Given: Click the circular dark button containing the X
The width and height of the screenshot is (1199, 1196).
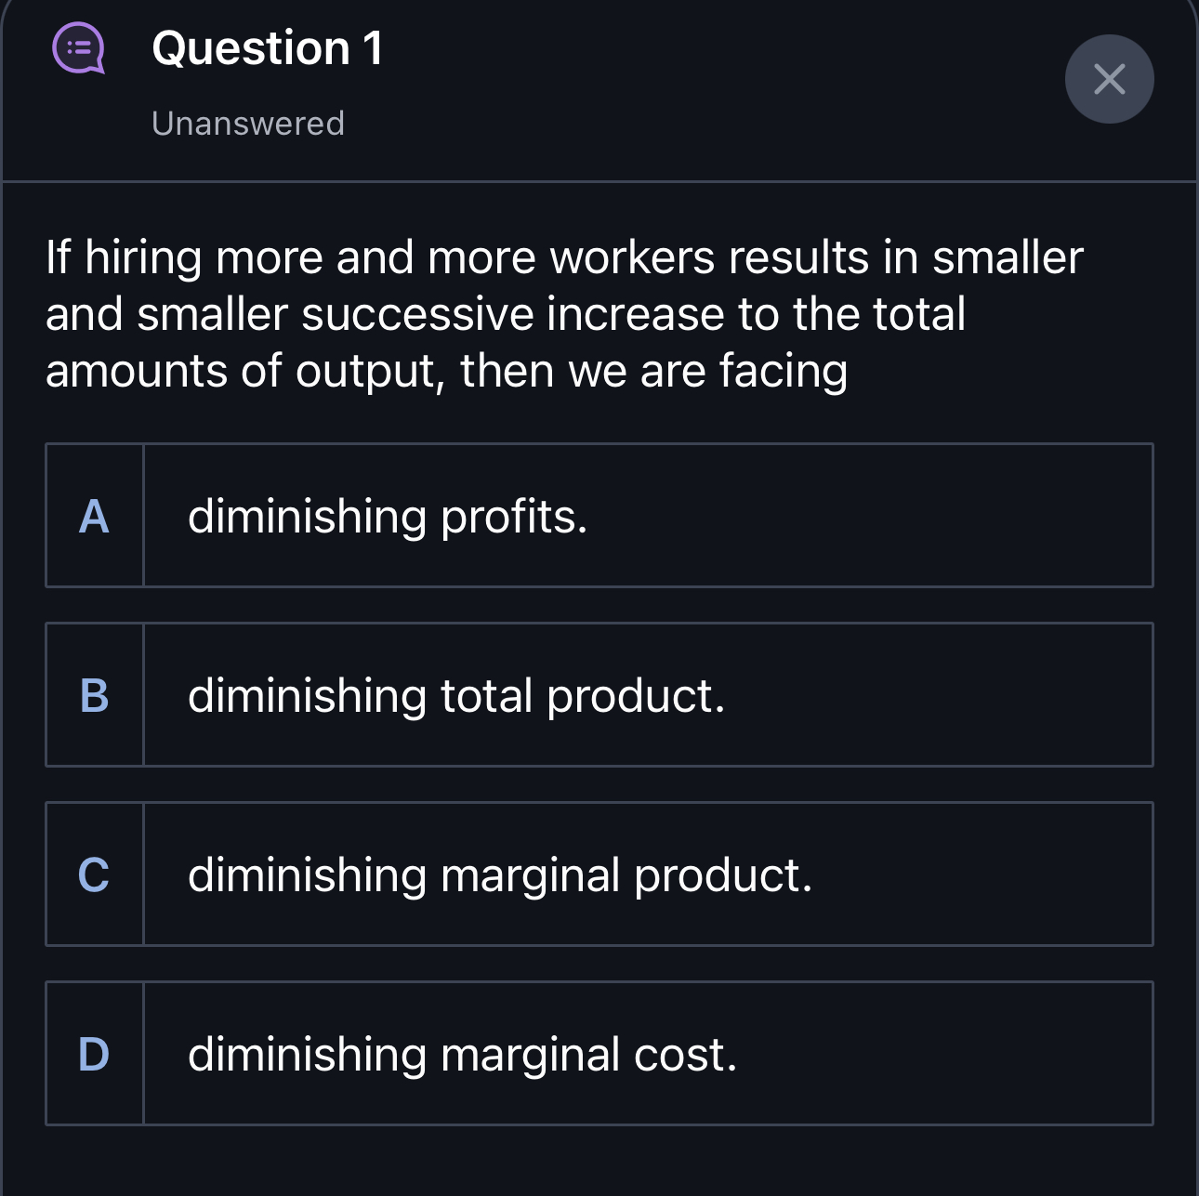Looking at the screenshot, I should click(1110, 79).
